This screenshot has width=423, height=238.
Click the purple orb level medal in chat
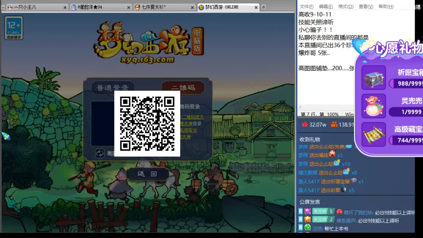tap(307, 211)
